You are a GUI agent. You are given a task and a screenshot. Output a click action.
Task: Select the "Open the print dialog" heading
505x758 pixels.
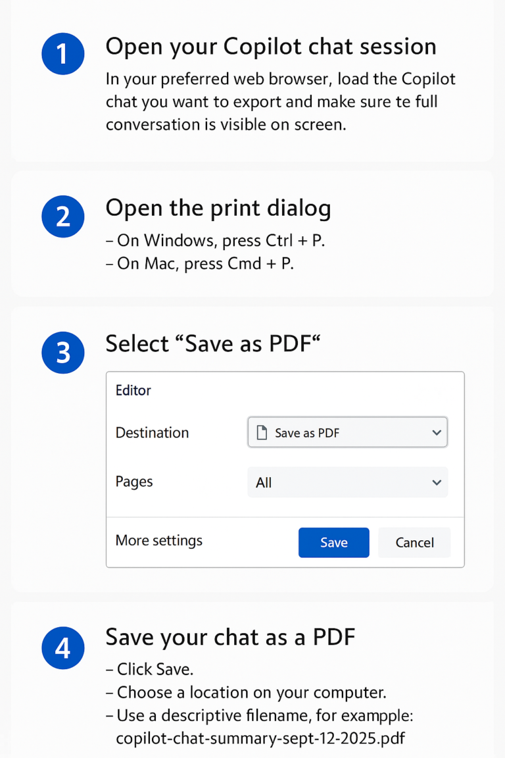218,208
